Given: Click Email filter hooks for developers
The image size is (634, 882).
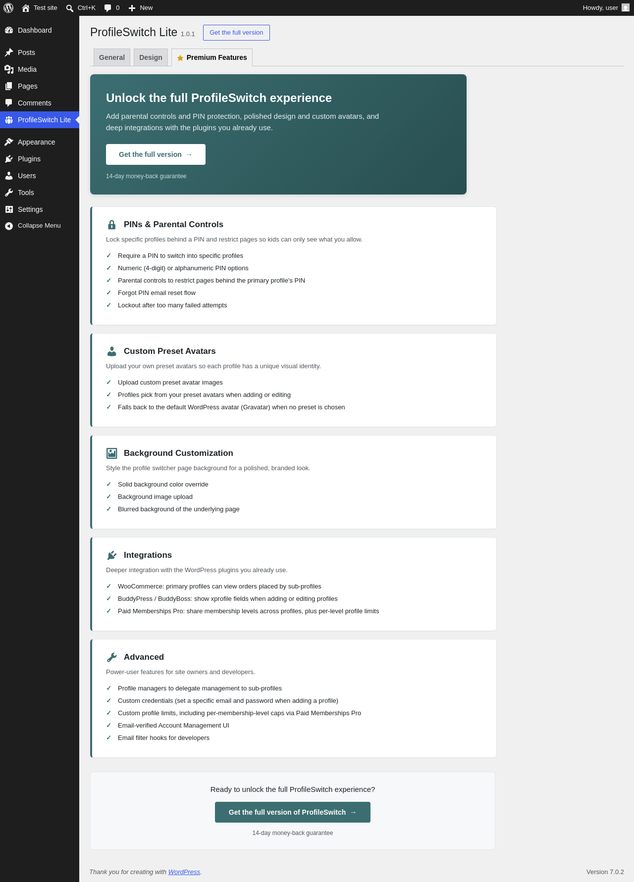Looking at the screenshot, I should click(x=163, y=738).
